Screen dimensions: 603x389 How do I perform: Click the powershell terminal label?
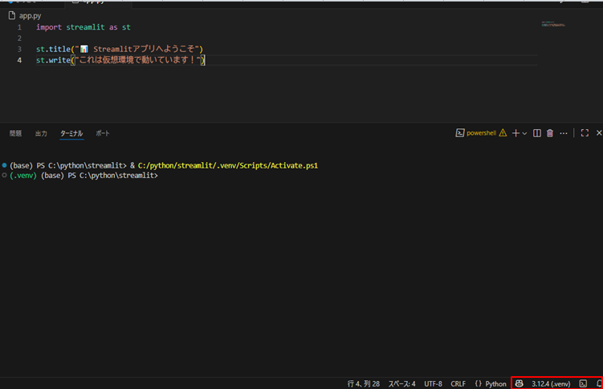482,133
